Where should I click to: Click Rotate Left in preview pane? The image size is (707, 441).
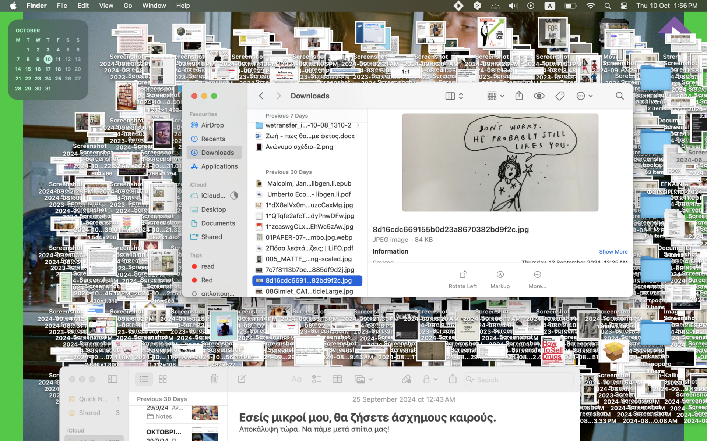[x=463, y=280]
